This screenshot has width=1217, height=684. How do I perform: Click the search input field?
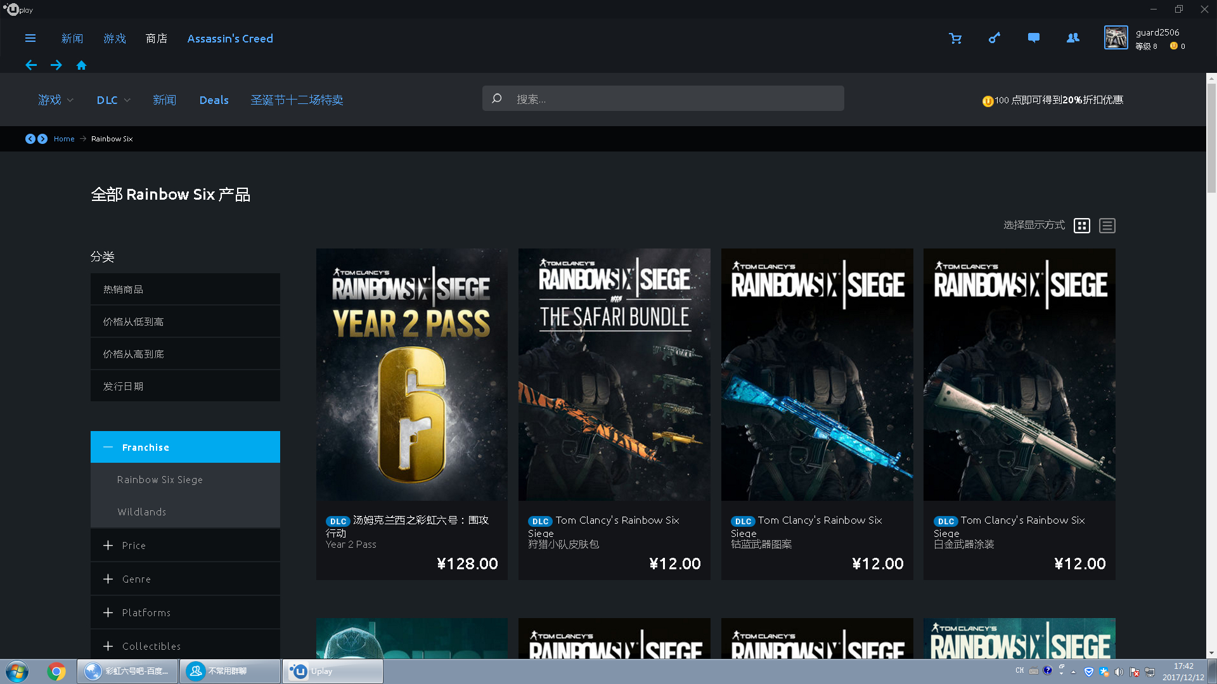(663, 98)
